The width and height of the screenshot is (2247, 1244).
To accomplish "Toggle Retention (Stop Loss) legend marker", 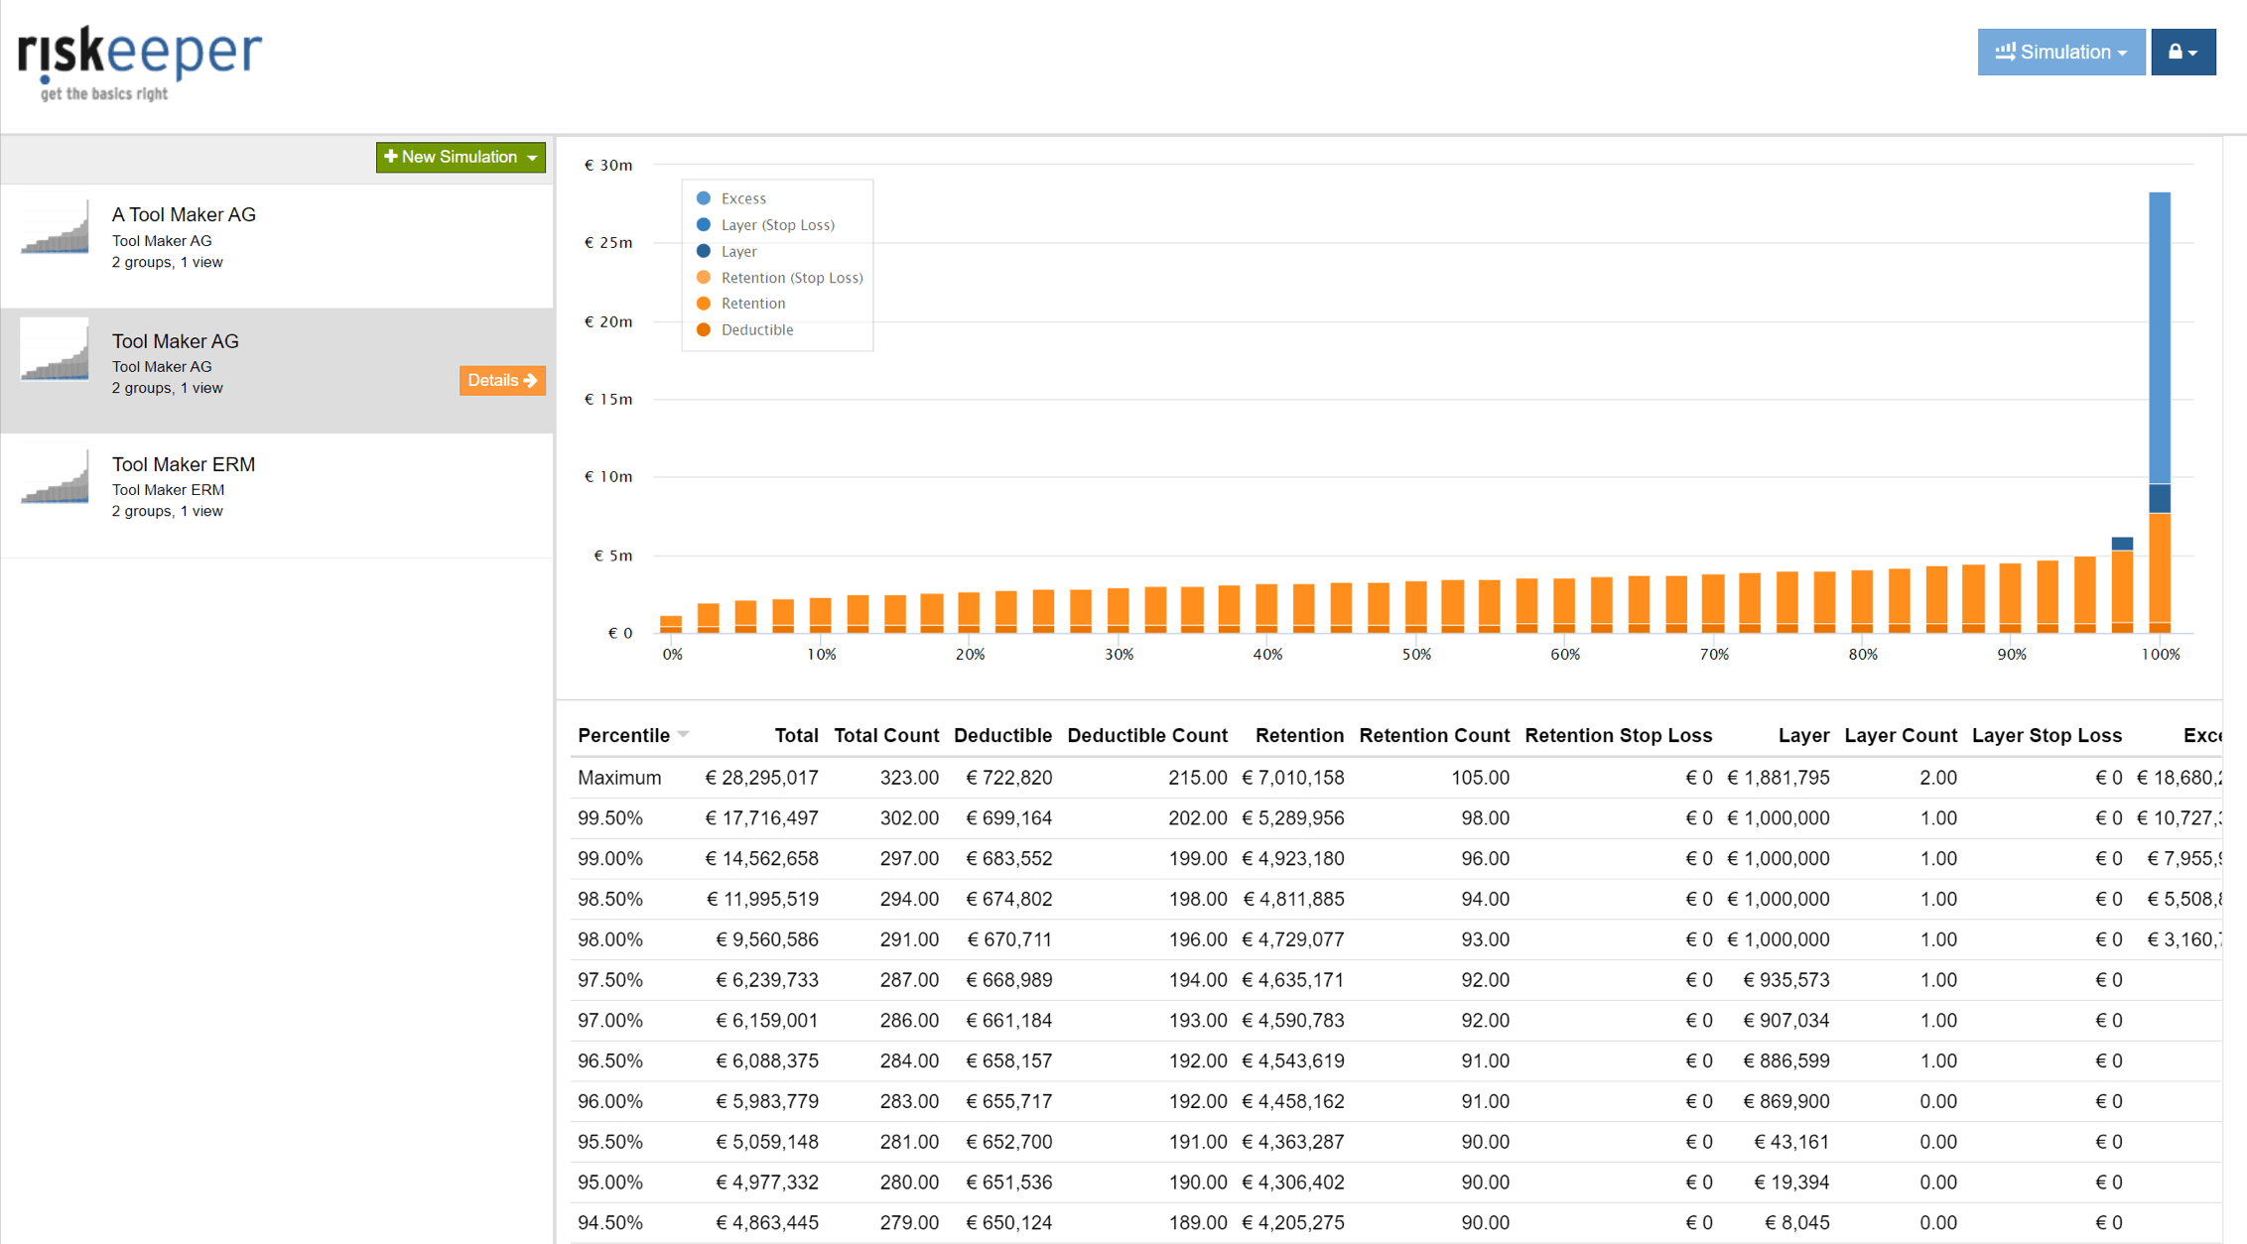I will click(704, 278).
